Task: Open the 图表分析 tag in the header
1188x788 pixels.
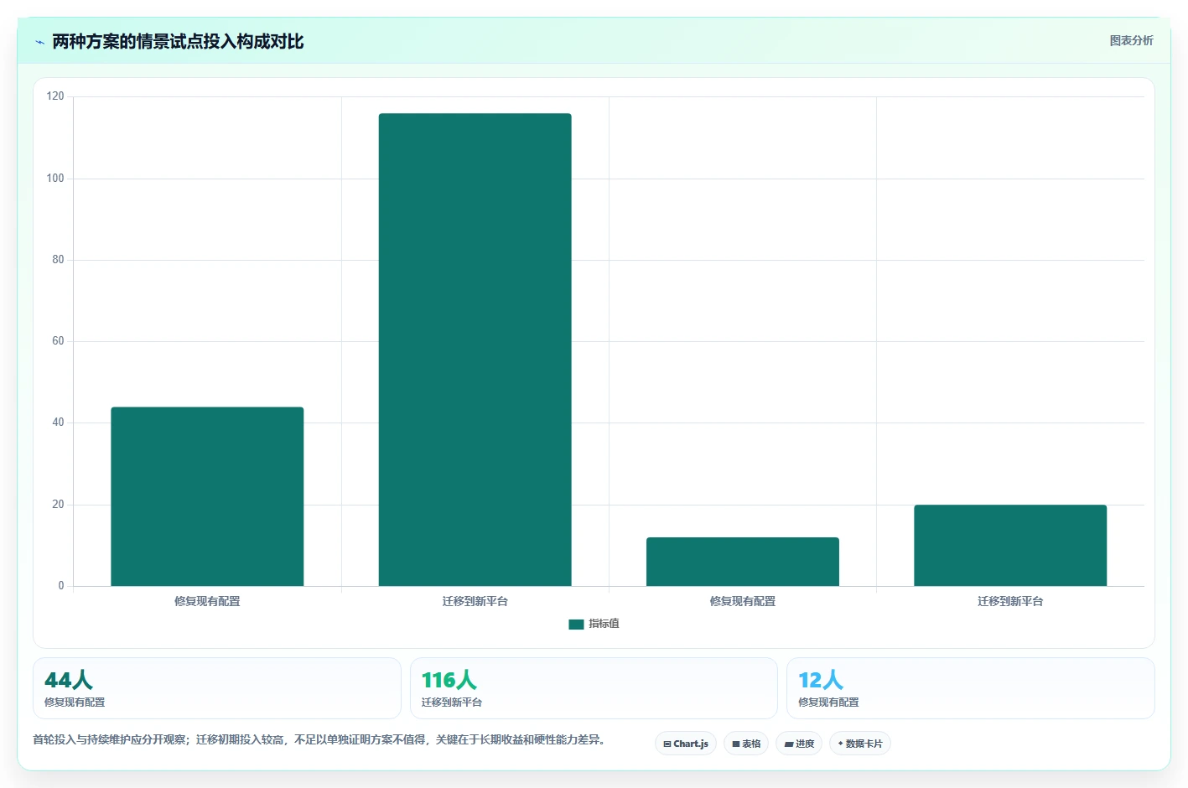Action: coord(1131,40)
